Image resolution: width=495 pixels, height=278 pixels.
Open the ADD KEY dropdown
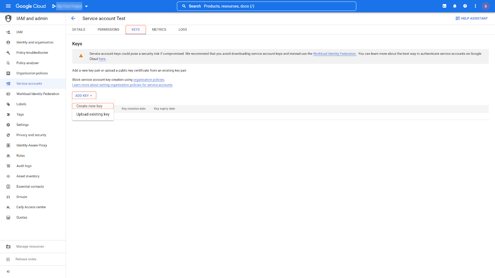pos(84,95)
